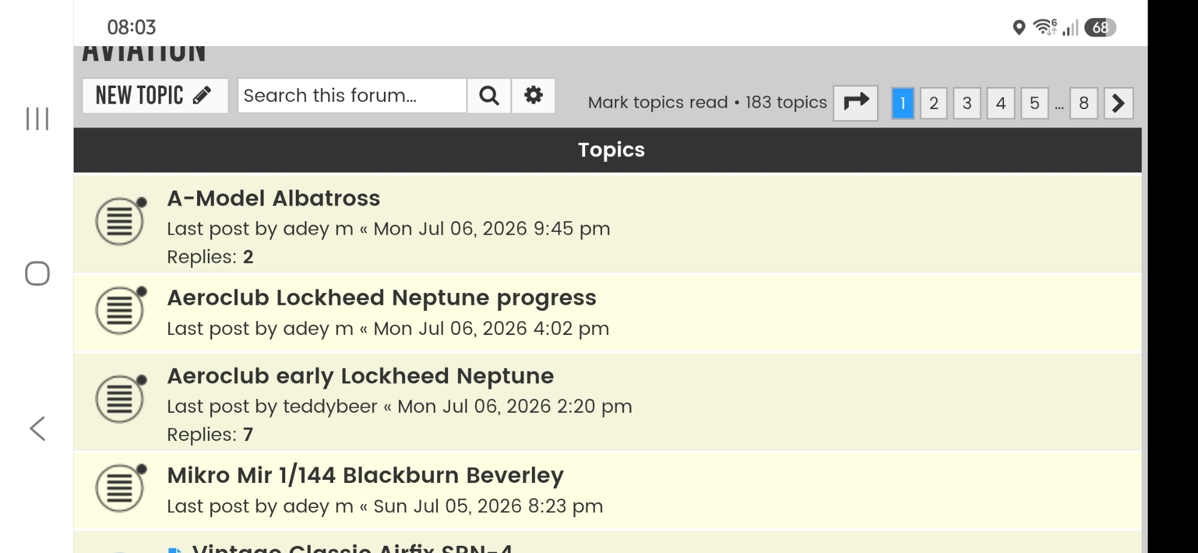Tap Android recent apps icon
The image size is (1198, 553).
[x=37, y=119]
